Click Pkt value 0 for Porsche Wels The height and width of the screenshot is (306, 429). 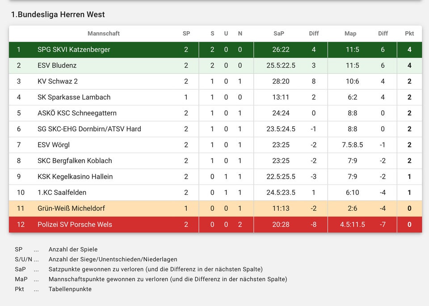409,224
